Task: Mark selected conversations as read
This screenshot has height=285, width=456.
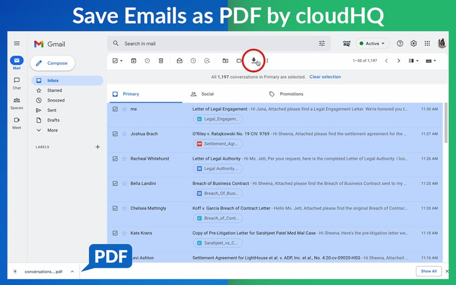Action: (x=180, y=61)
